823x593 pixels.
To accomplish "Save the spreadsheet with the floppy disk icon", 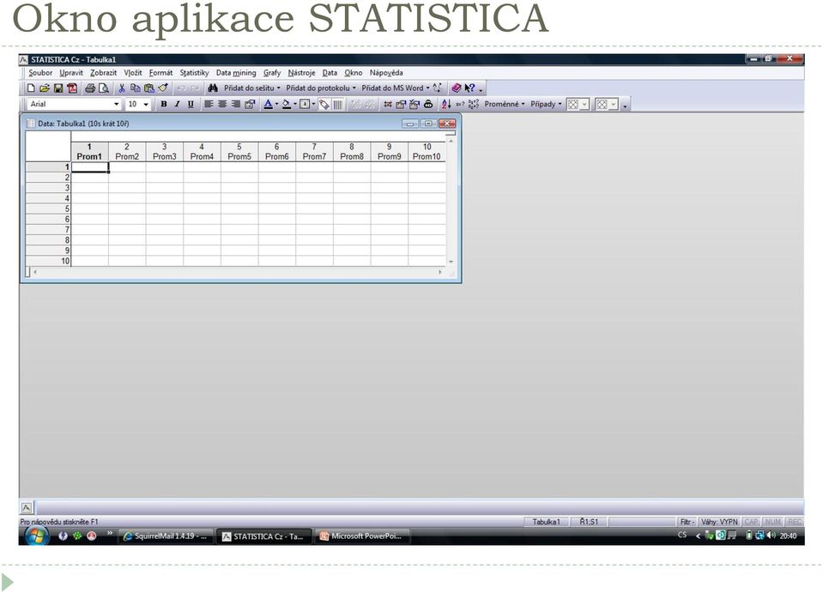I will 58,88.
